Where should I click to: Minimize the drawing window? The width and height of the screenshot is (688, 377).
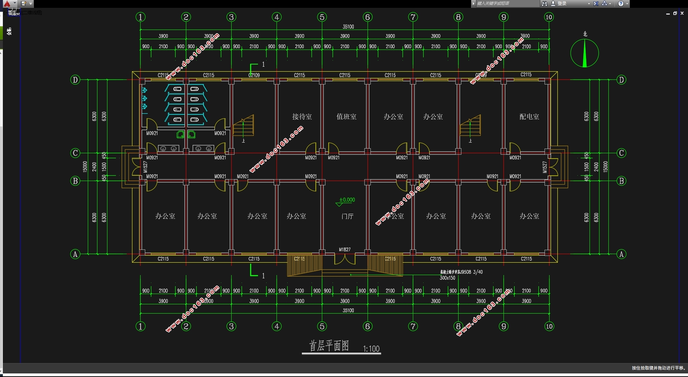[x=668, y=14]
